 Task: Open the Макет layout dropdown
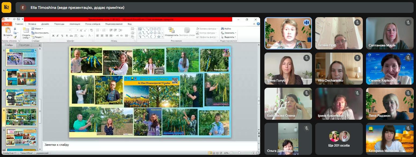coord(37,29)
